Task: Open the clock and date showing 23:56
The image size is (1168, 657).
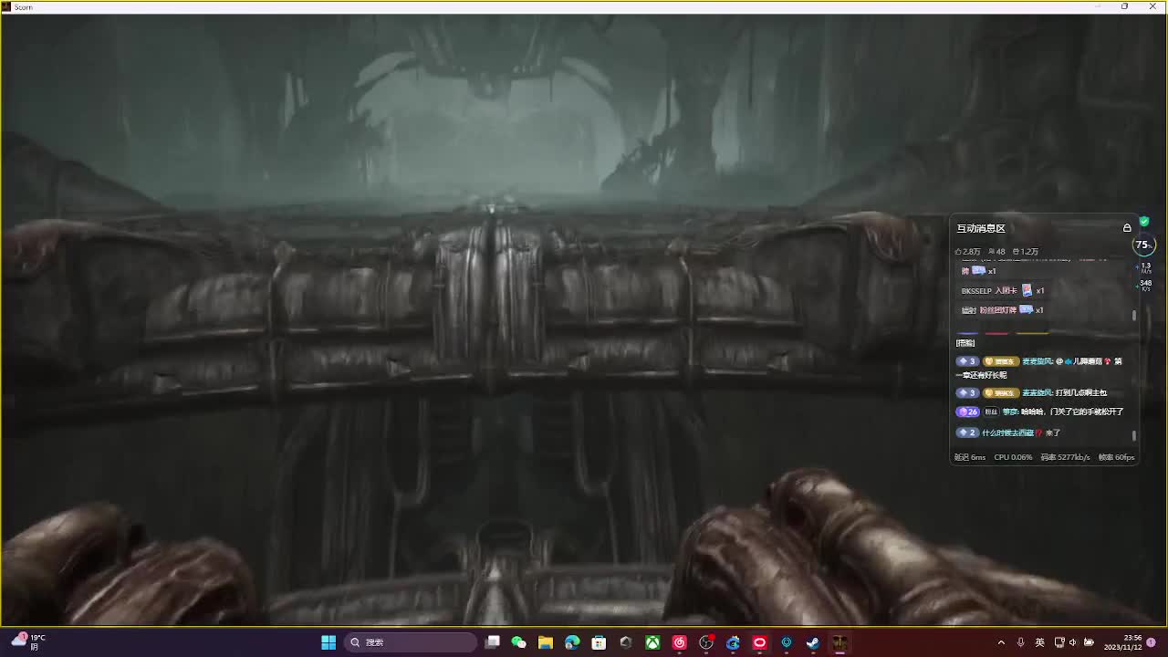Action: 1122,642
